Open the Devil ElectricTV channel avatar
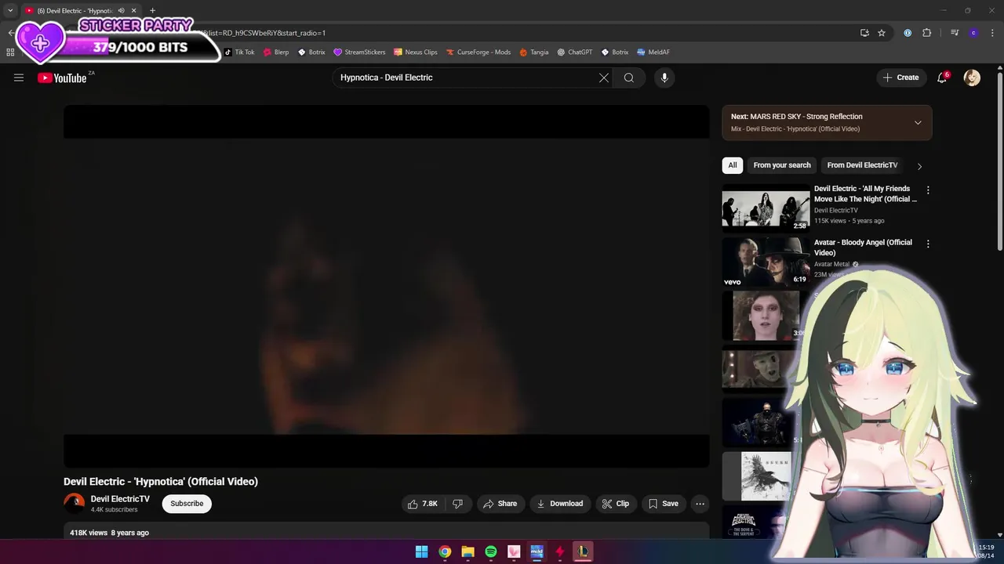1004x564 pixels. [x=74, y=503]
